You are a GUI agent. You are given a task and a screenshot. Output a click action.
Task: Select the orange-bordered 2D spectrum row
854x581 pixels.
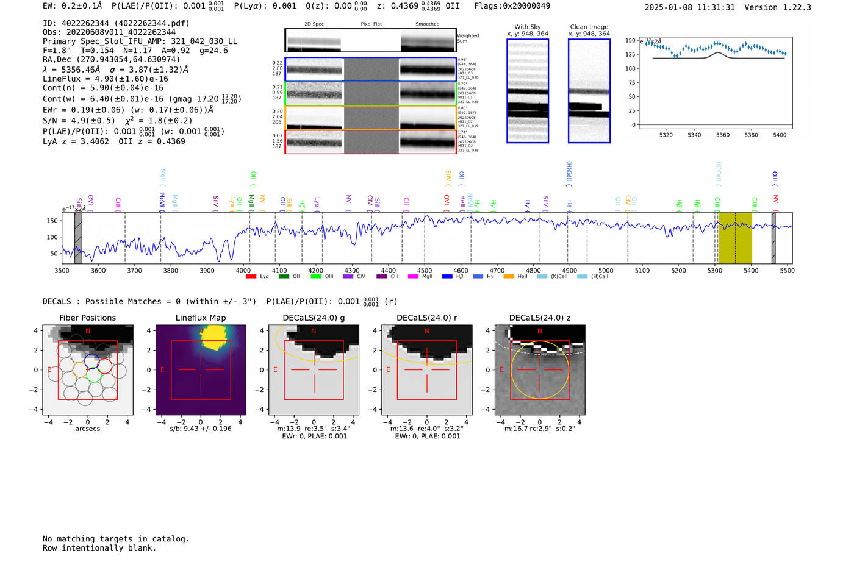(x=371, y=118)
